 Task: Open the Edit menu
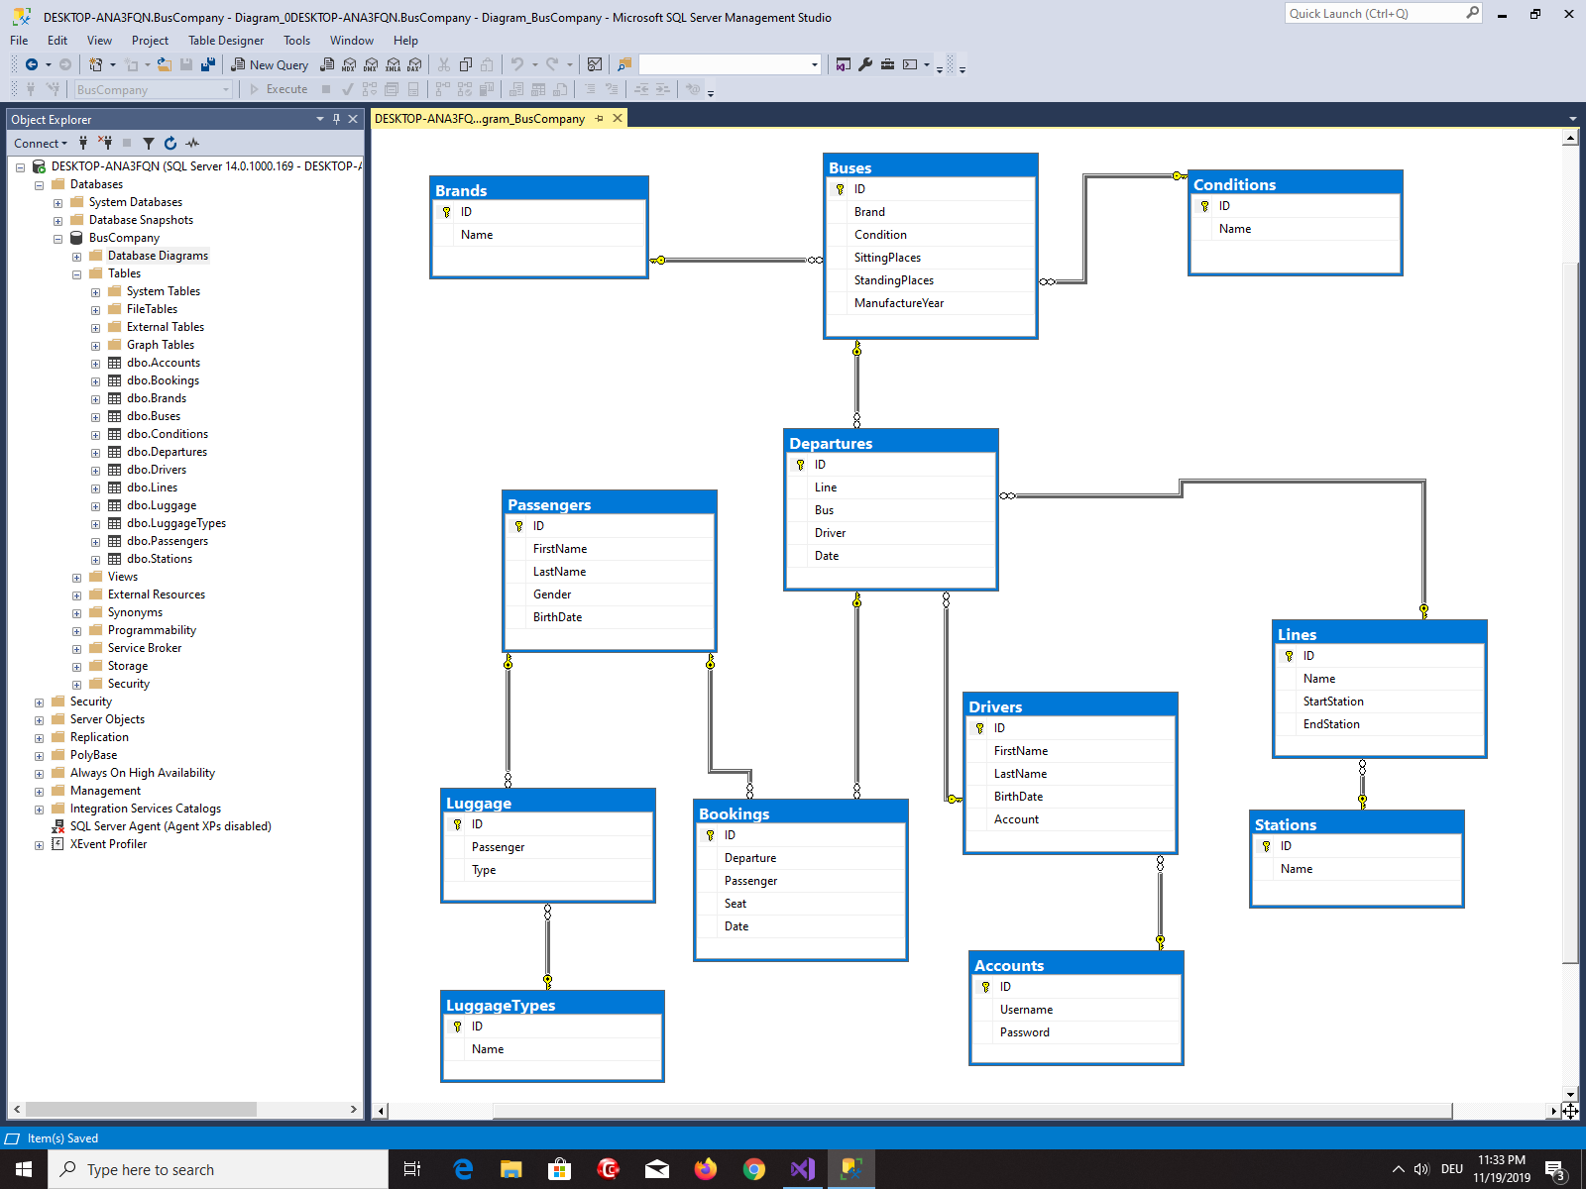57,41
